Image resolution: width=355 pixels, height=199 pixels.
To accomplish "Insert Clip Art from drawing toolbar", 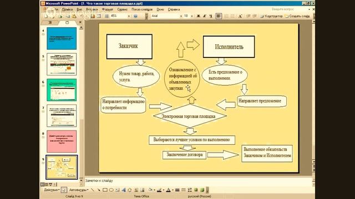I will point(136,190).
